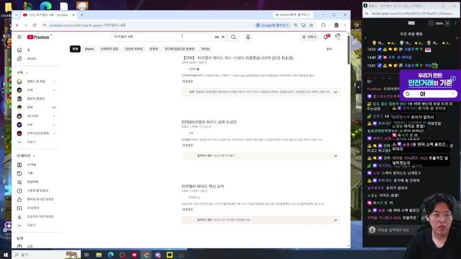Open the chat three-dot menu in Chzzk window
The image size is (461, 259).
tap(456, 23)
